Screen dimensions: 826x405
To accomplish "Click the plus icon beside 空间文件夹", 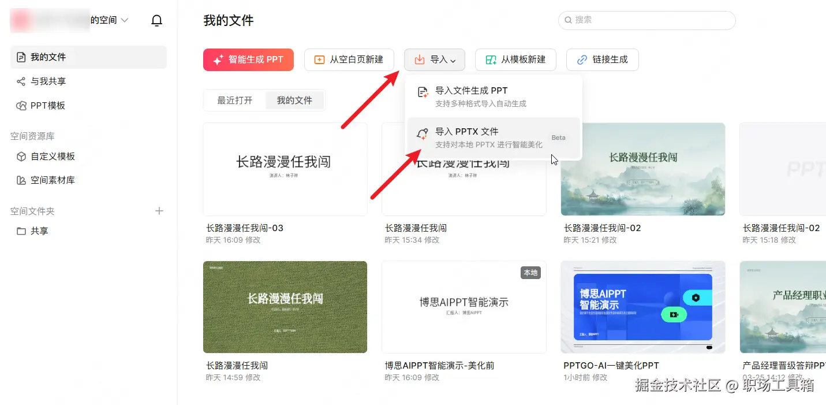I will click(159, 211).
